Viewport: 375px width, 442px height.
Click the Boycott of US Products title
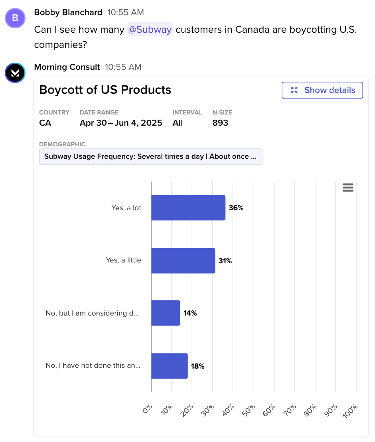tap(105, 90)
